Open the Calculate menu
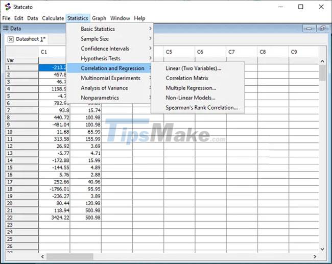This screenshot has width=332, height=264. click(x=53, y=18)
